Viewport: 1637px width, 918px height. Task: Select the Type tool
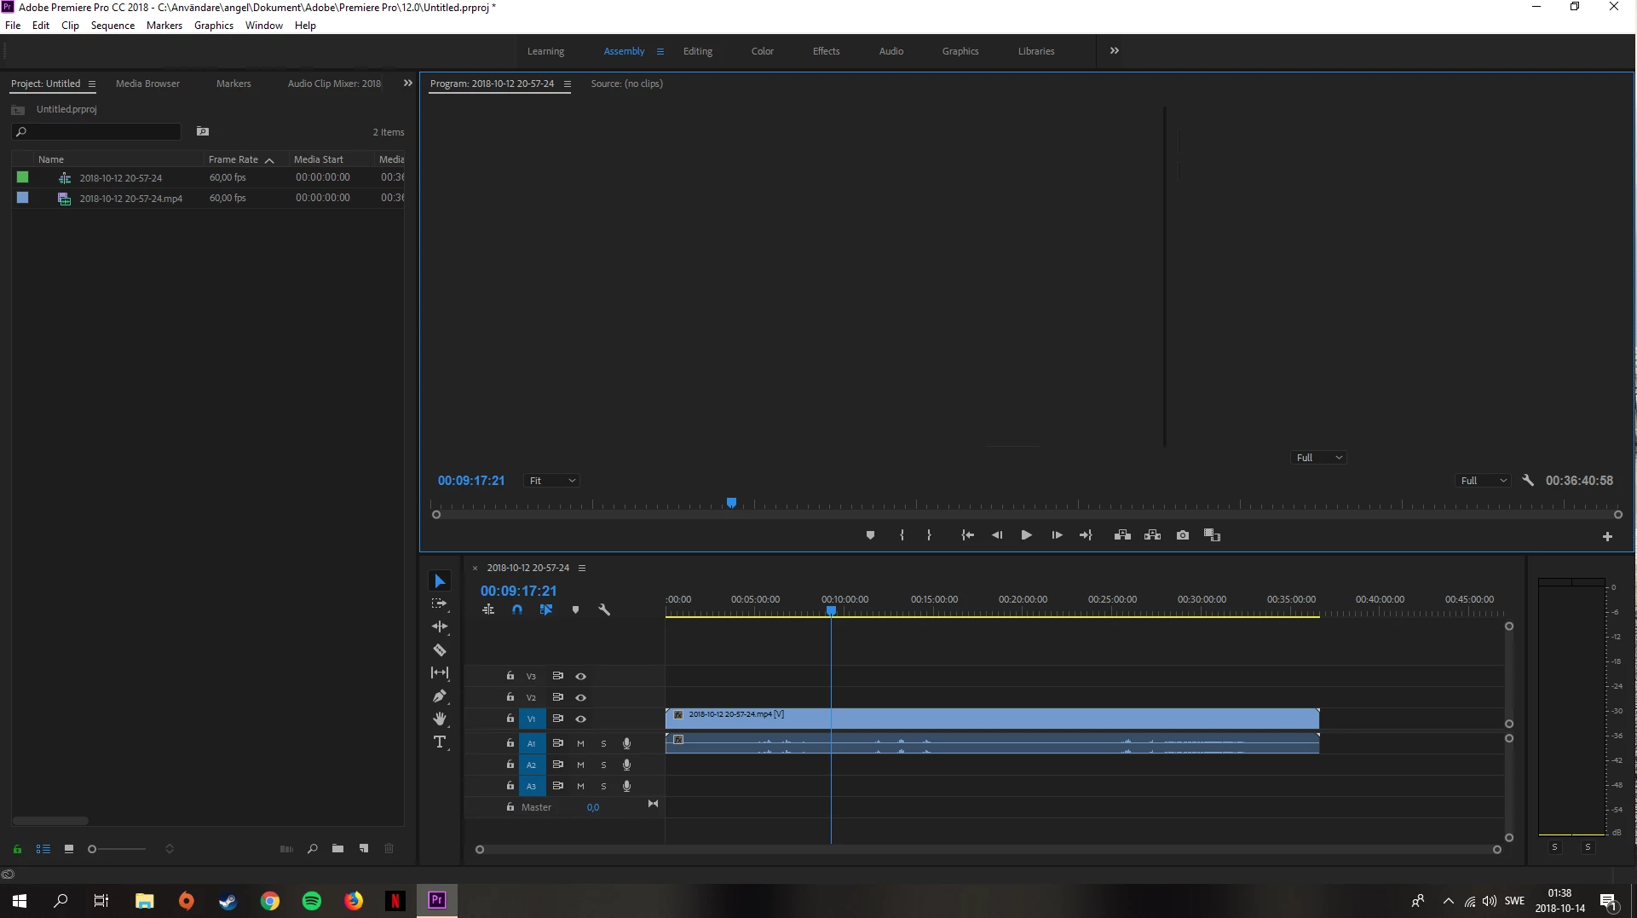click(x=440, y=742)
